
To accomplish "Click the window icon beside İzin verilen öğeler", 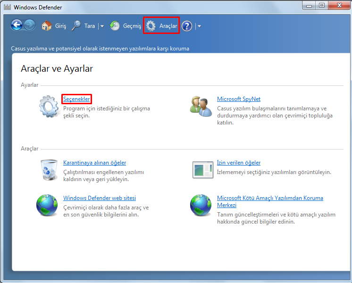I will 203,170.
